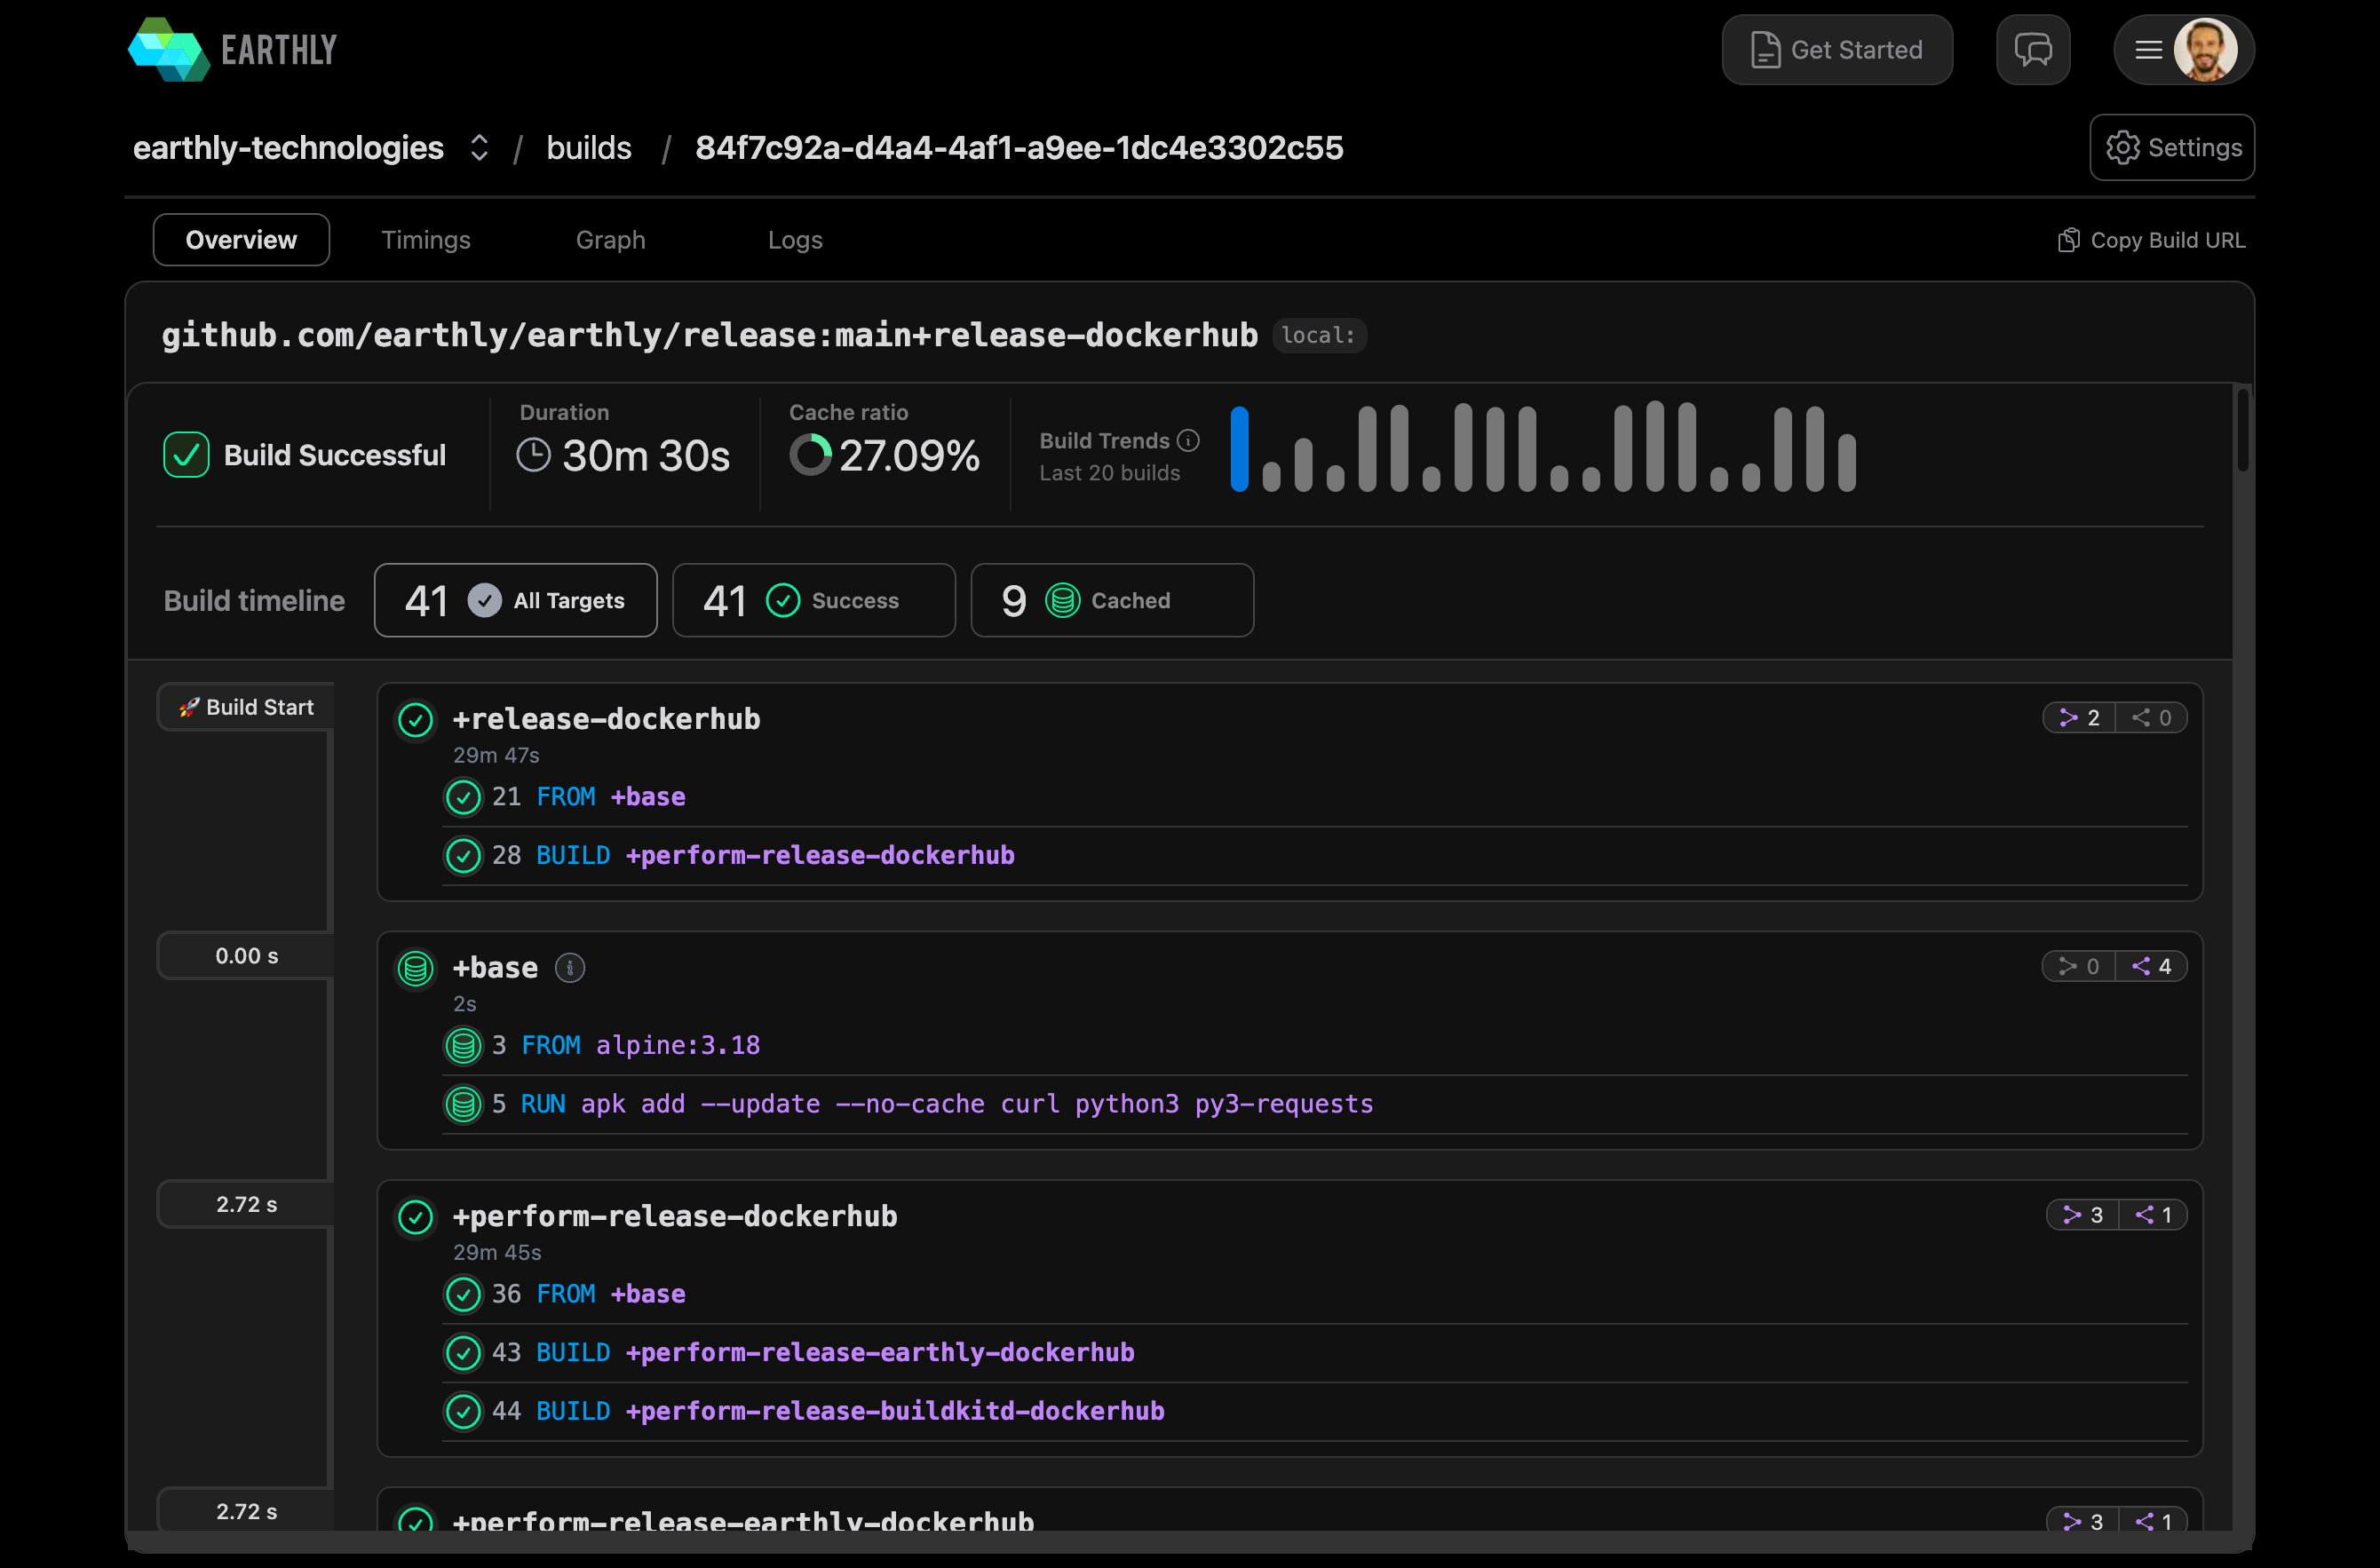
Task: Open the Settings button
Action: (x=2171, y=148)
